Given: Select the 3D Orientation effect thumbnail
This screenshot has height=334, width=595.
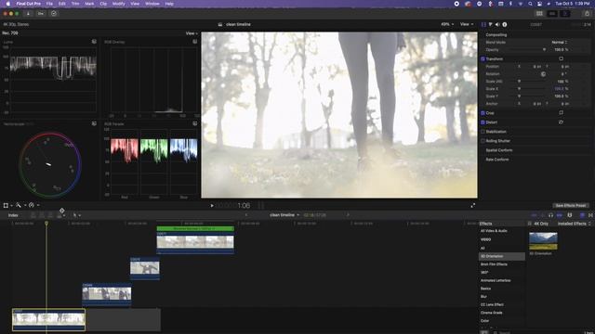Looking at the screenshot, I should click(x=543, y=241).
